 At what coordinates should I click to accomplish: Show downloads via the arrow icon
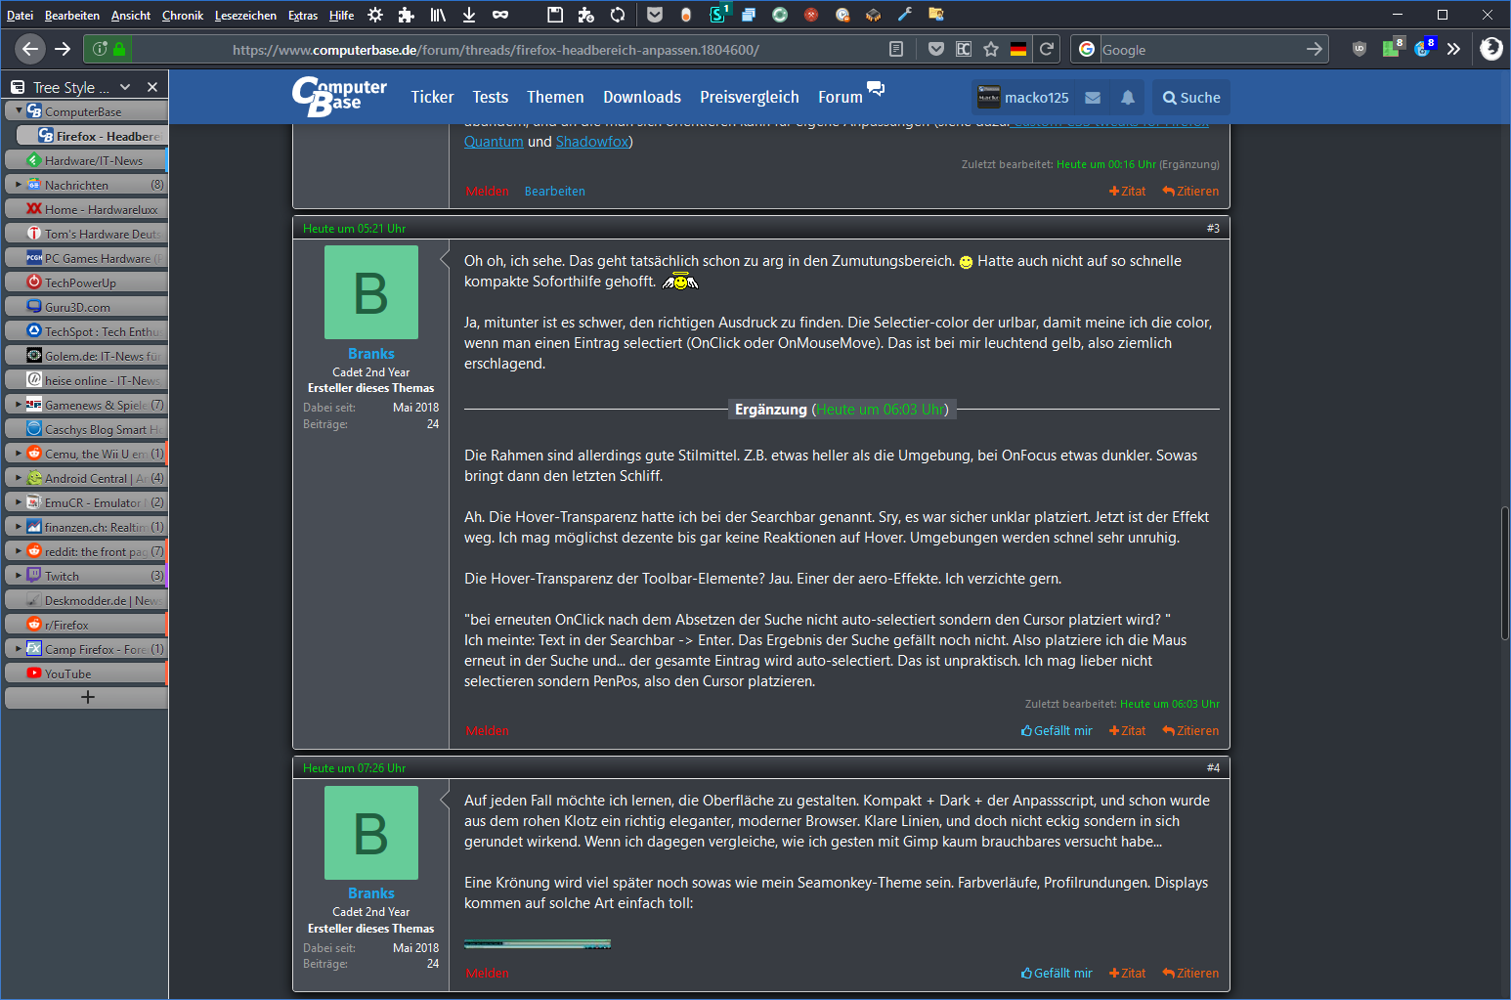(x=469, y=15)
